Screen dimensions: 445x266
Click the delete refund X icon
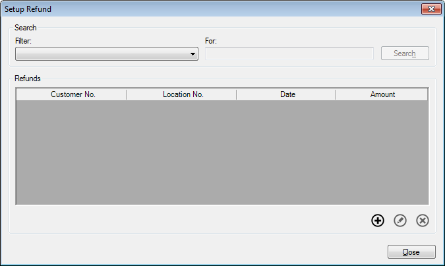point(423,220)
